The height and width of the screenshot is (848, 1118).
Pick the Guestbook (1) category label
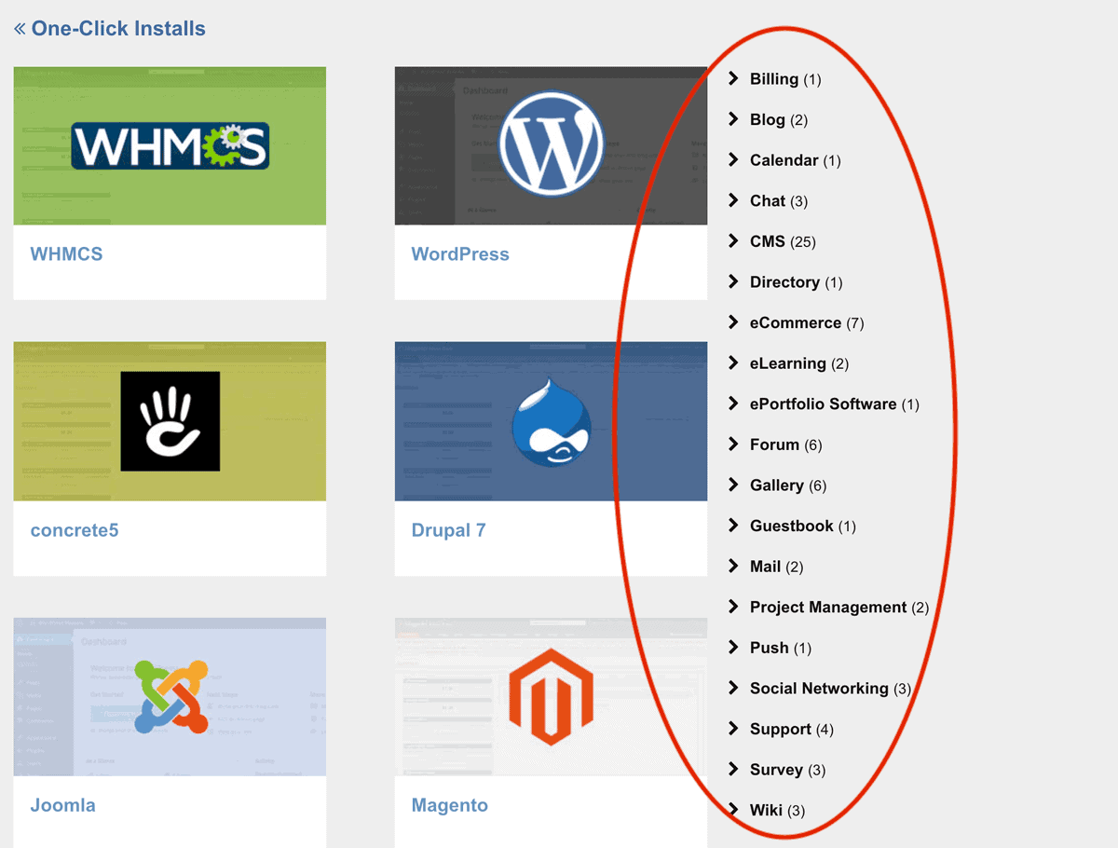[803, 526]
